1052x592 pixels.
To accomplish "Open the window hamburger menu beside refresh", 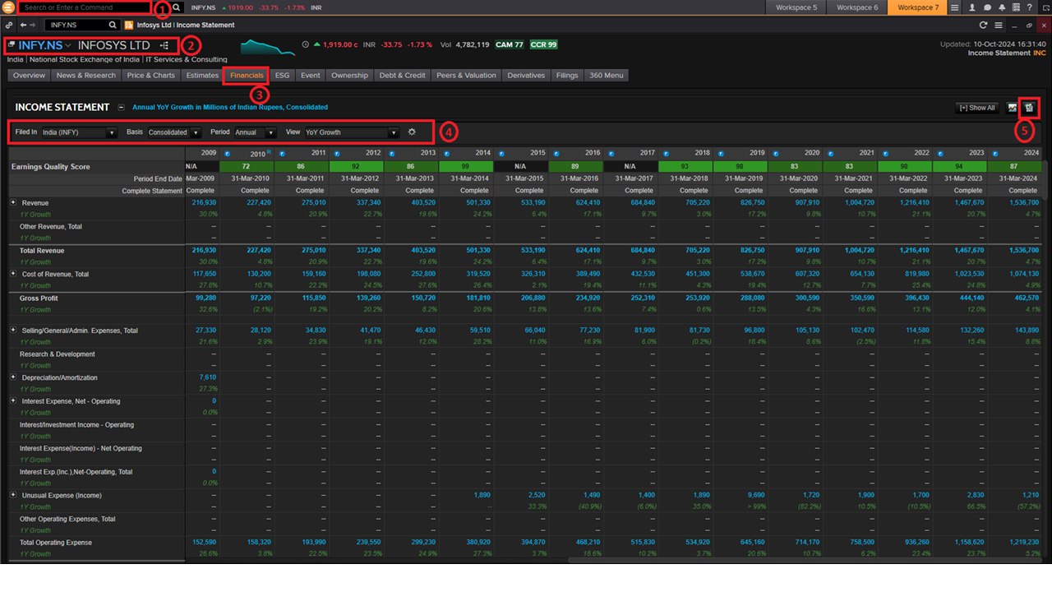I will (998, 25).
